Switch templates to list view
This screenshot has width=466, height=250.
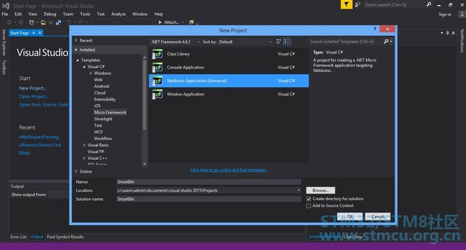click(287, 42)
